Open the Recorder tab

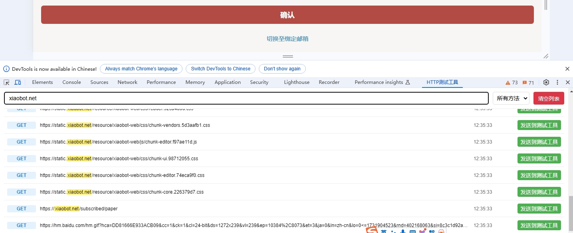329,82
